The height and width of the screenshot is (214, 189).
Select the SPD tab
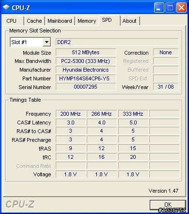coord(110,20)
